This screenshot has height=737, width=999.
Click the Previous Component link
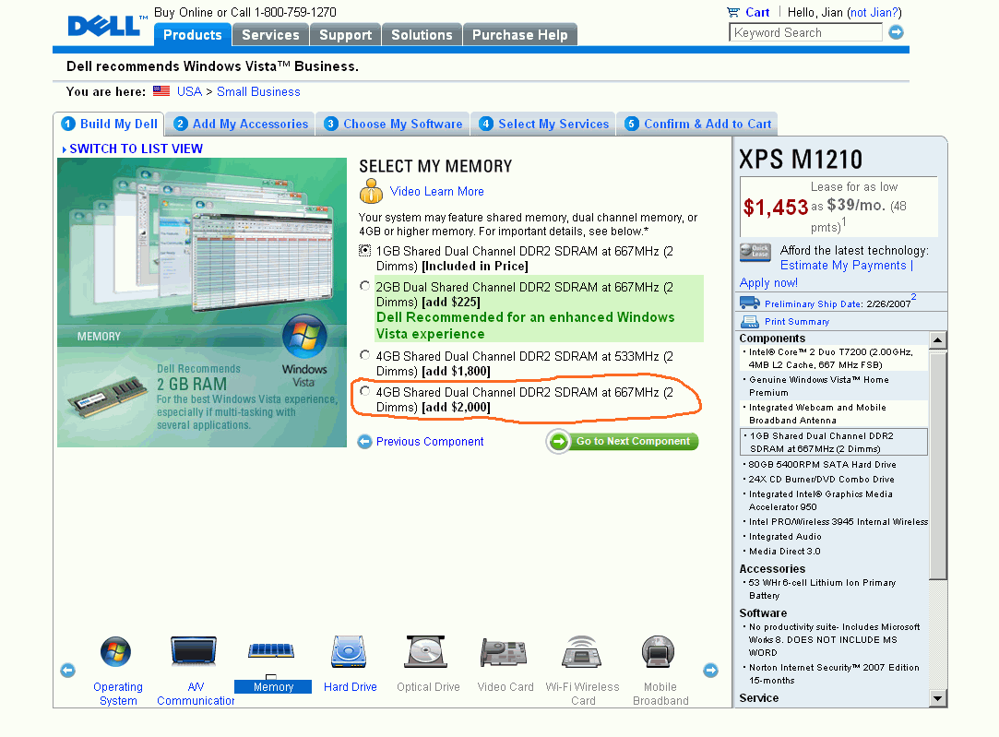(430, 442)
